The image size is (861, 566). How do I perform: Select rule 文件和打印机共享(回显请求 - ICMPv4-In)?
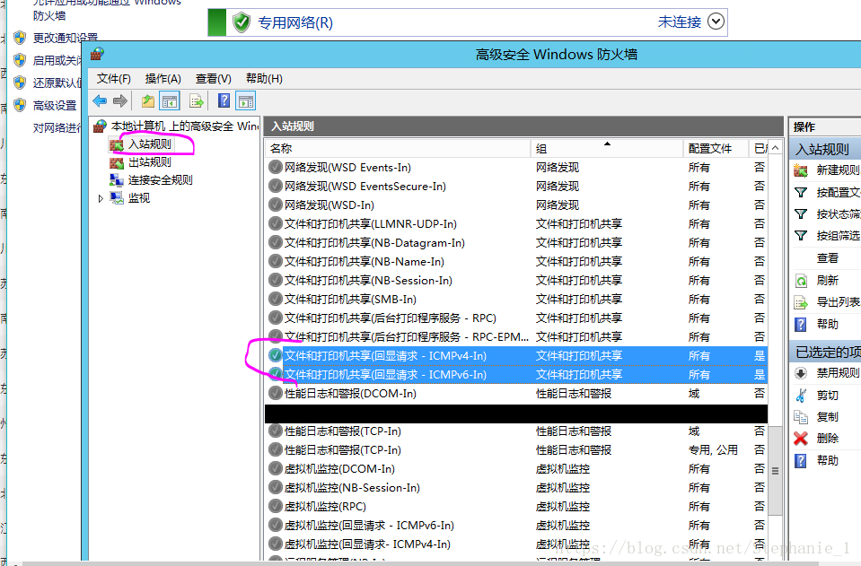[x=516, y=356]
